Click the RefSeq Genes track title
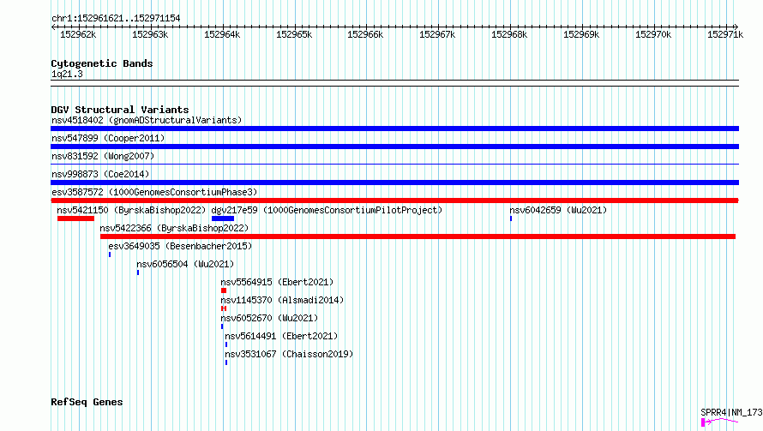This screenshot has height=431, width=763. (x=87, y=403)
